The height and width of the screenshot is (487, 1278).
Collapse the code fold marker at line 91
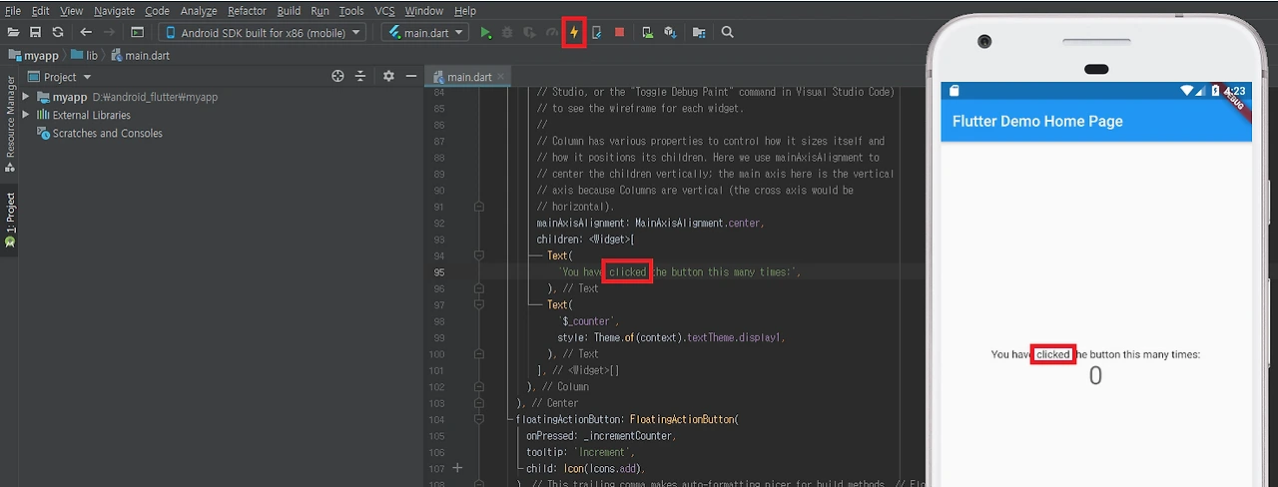click(479, 207)
